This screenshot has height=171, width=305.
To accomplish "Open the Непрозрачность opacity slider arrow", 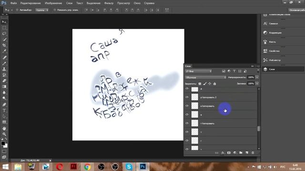I will pyautogui.click(x=257, y=77).
